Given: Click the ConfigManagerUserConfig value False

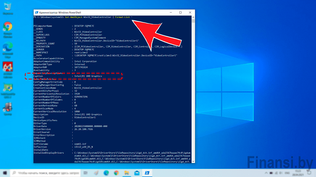Looking at the screenshot, I should pos(78,85).
